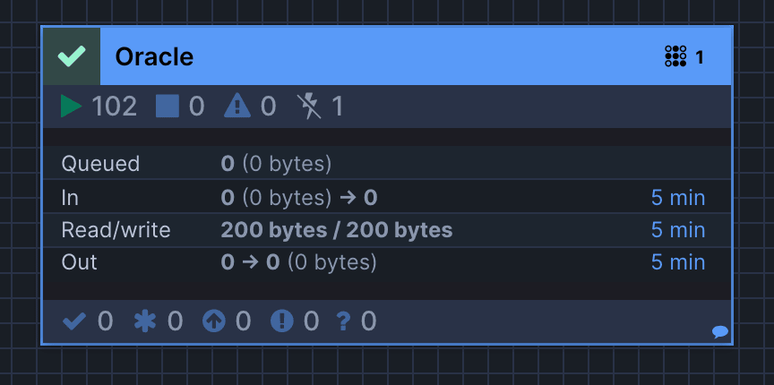Click the locally modified asterisk icon
Image resolution: width=774 pixels, height=385 pixels.
pos(145,321)
